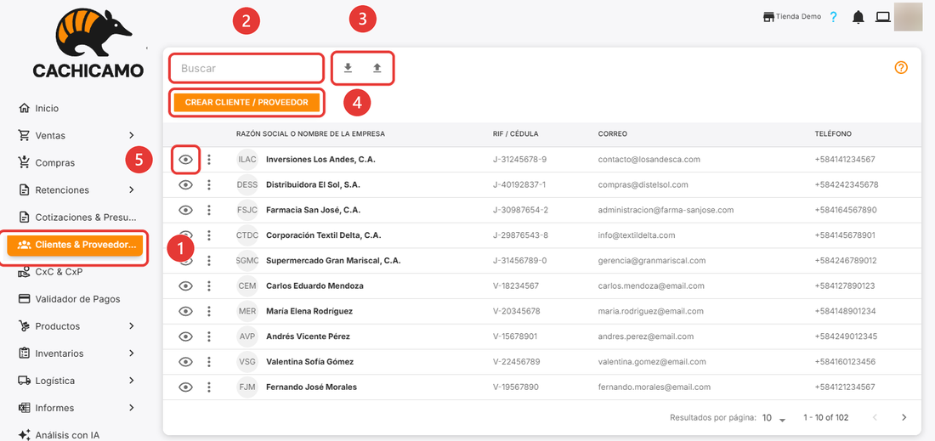Image resolution: width=935 pixels, height=441 pixels.
Task: Click the Crear Cliente / Proveedor button
Action: click(x=246, y=103)
